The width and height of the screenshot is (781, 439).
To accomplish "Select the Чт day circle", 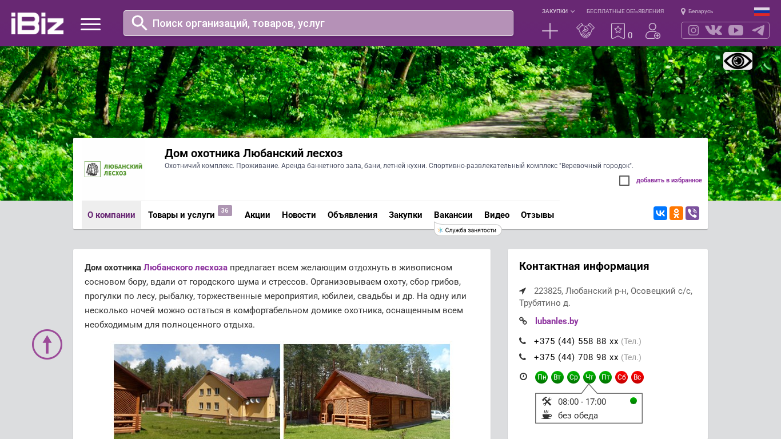I will [589, 377].
